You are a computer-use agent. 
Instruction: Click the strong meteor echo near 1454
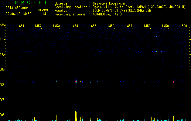[76, 81]
